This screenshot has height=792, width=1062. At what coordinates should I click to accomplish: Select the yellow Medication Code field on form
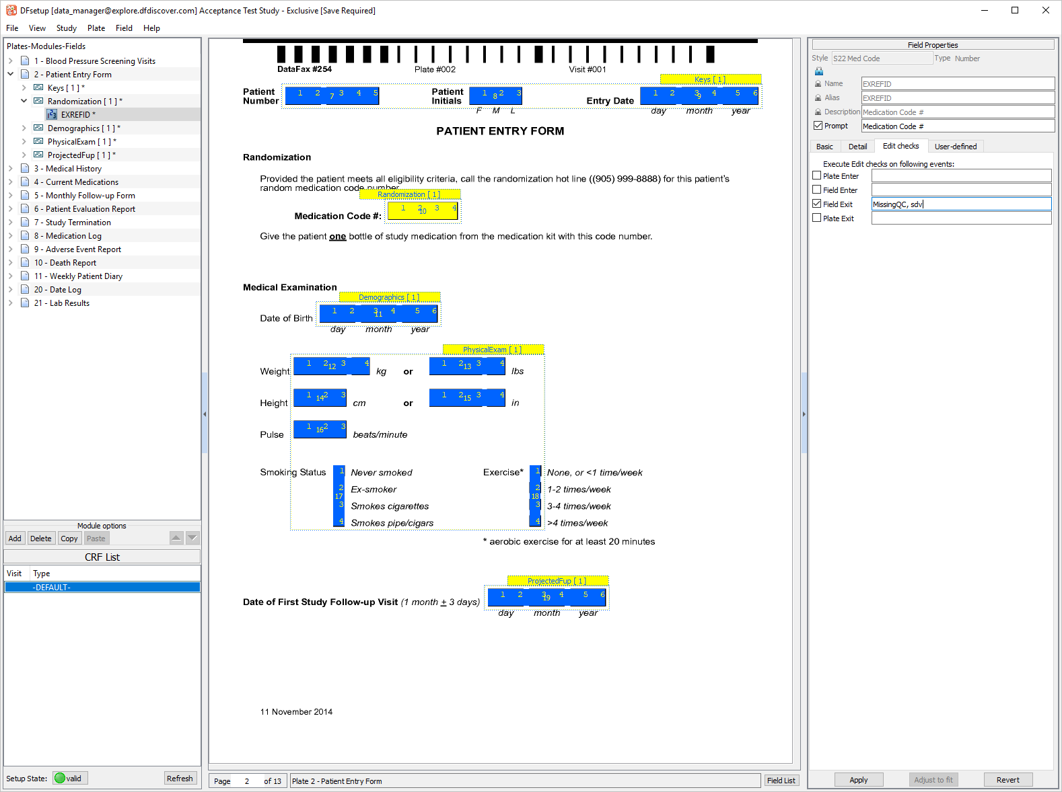[x=423, y=210]
